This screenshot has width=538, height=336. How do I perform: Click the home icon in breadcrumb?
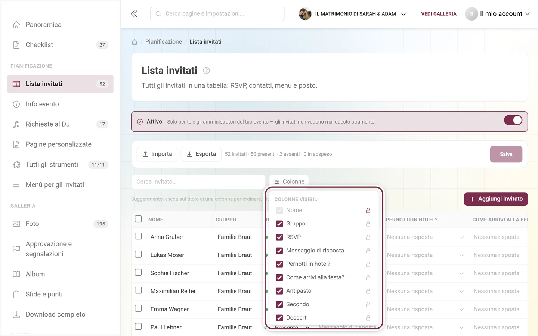click(134, 42)
